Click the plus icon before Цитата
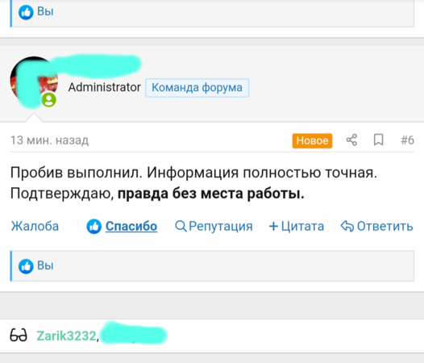 tap(273, 227)
